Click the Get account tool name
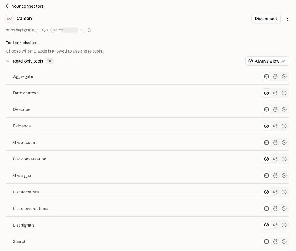 click(x=25, y=142)
